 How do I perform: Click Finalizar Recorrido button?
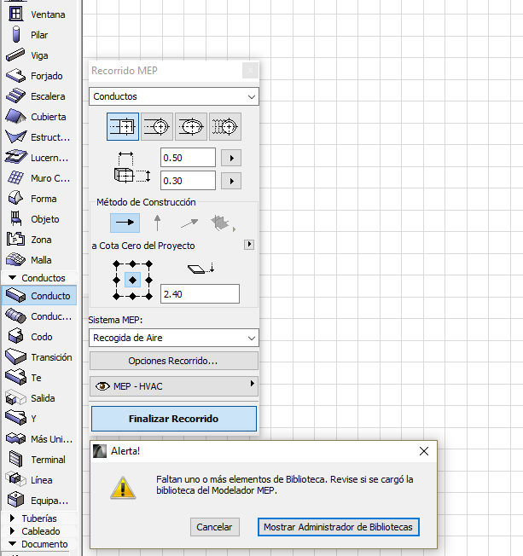tap(174, 419)
